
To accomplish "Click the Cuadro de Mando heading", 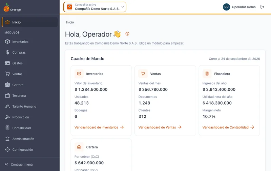I will (x=87, y=59).
